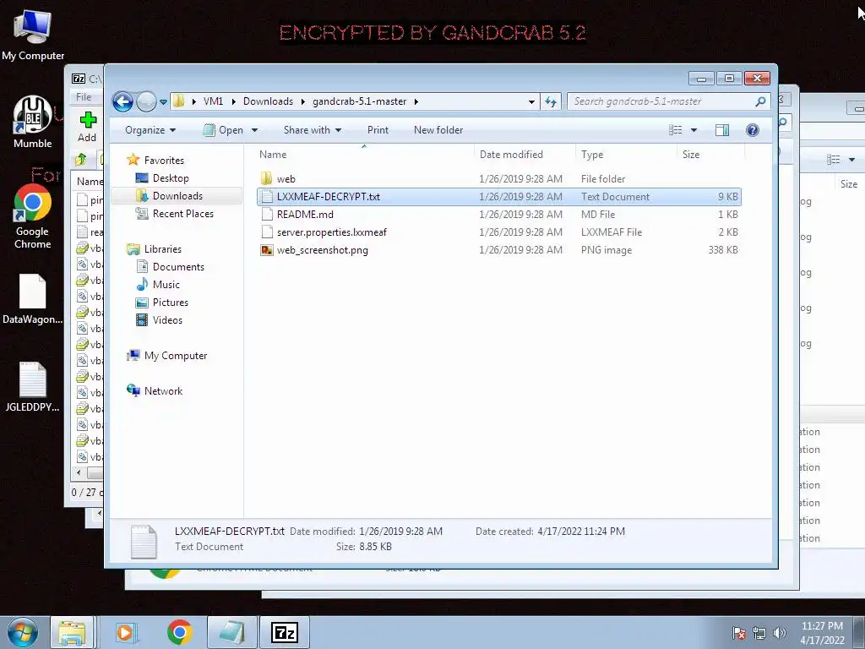The image size is (865, 649).
Task: Expand the Open with dropdown arrow
Action: point(254,130)
